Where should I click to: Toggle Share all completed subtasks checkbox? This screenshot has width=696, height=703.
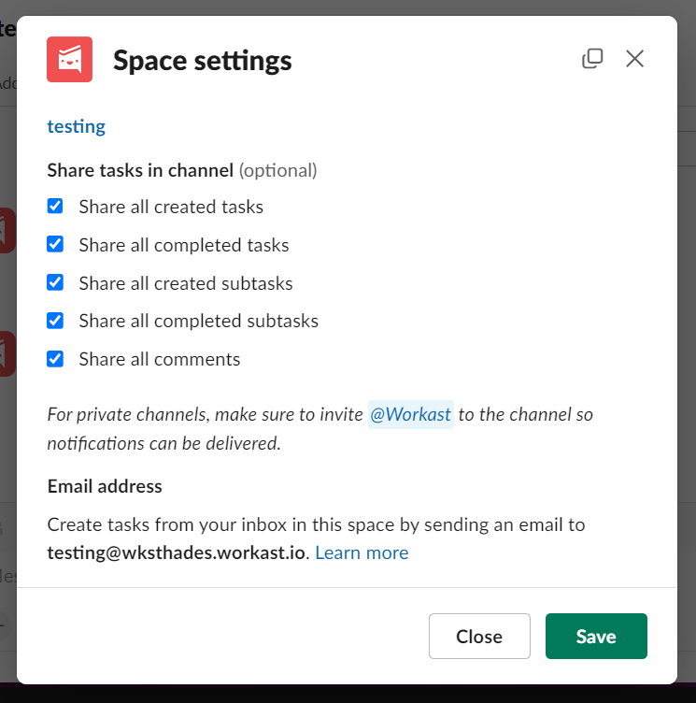(x=55, y=321)
